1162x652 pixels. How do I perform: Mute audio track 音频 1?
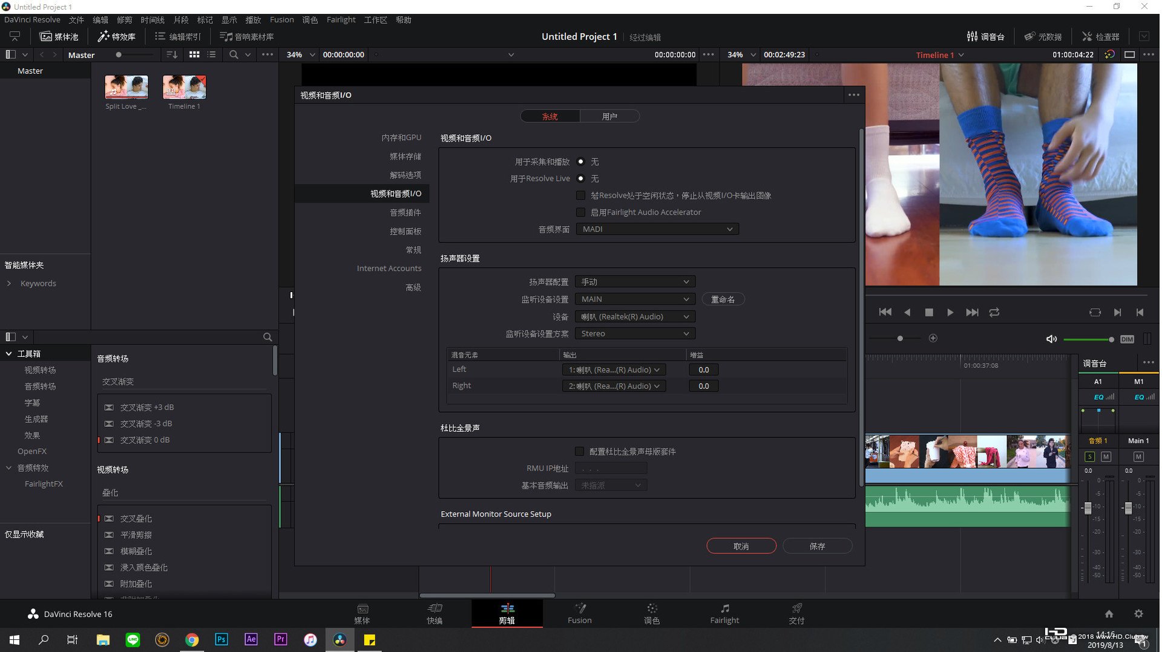[1106, 457]
